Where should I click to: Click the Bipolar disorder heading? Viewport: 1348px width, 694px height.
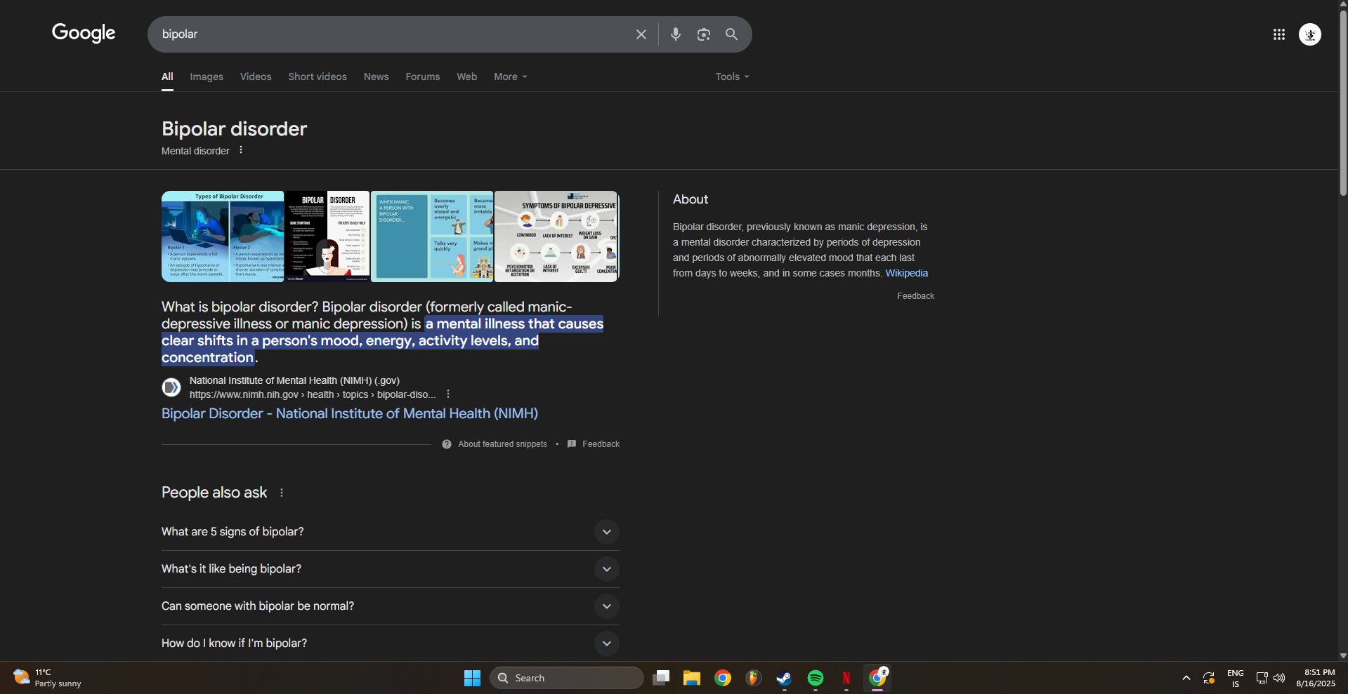pos(234,129)
